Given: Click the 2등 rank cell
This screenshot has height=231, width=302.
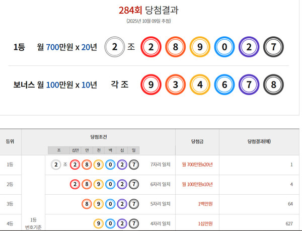Looking at the screenshot, I should [x=10, y=184].
